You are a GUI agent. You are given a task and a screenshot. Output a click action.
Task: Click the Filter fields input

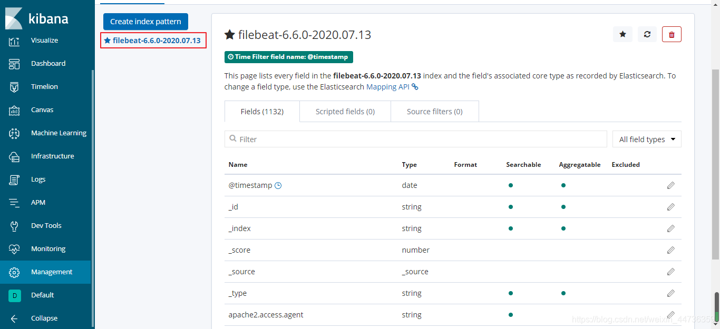(x=416, y=139)
